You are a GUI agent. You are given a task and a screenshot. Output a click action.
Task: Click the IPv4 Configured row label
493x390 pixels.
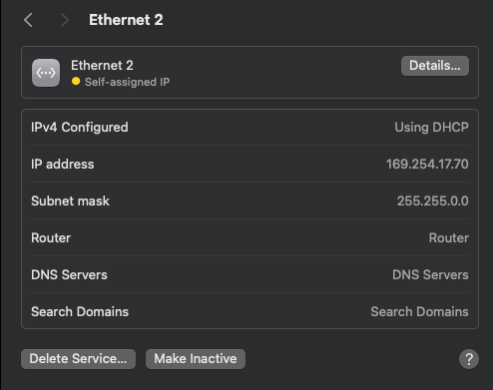click(x=80, y=128)
